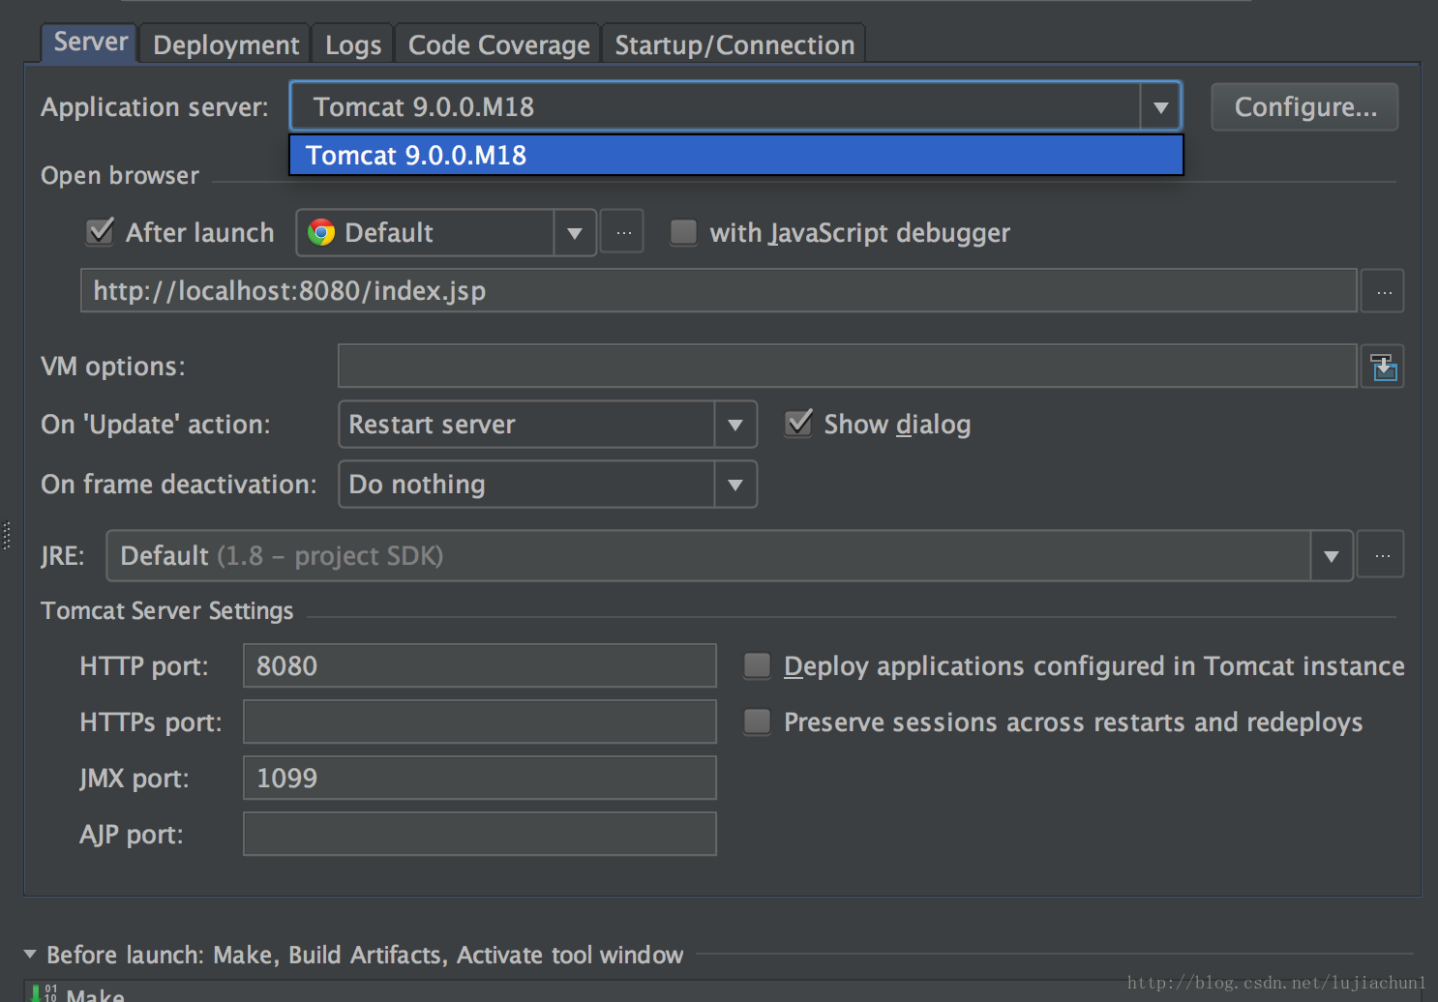
Task: Switch to Code Coverage tab
Action: (x=498, y=44)
